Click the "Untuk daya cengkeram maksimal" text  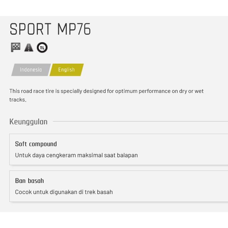(x=76, y=155)
